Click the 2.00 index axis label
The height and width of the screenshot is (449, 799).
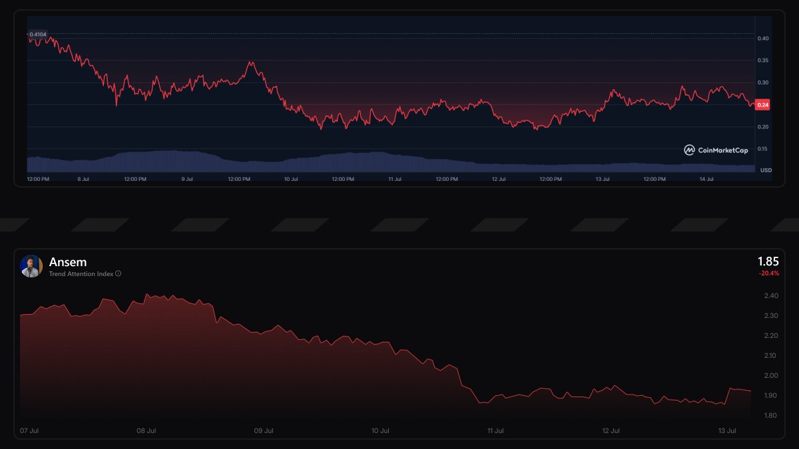pyautogui.click(x=771, y=375)
